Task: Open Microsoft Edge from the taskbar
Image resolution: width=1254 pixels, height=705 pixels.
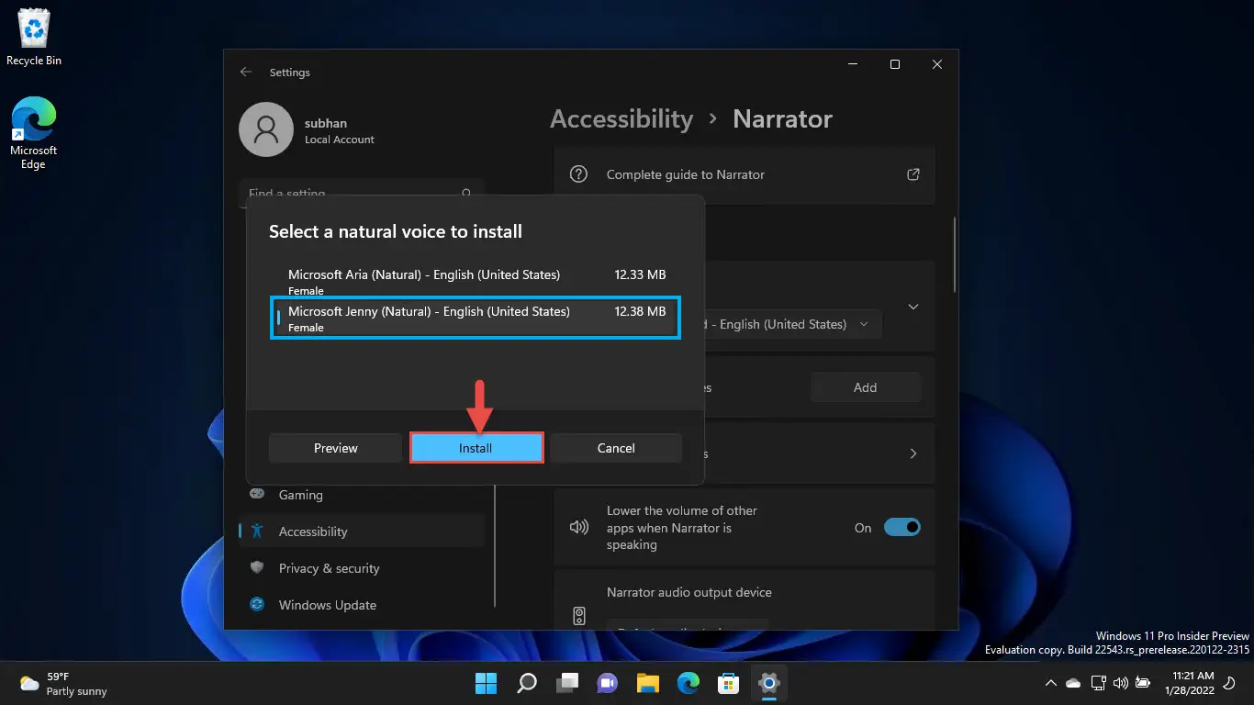Action: tap(689, 683)
